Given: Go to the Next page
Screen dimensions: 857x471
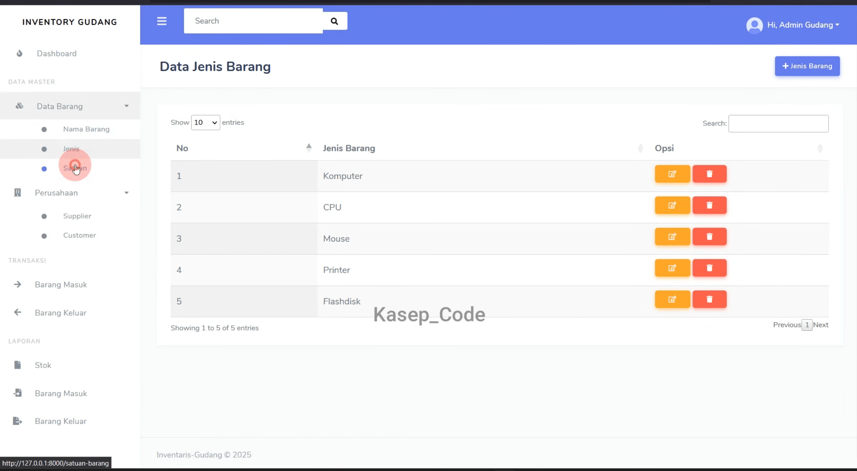Looking at the screenshot, I should pyautogui.click(x=820, y=325).
